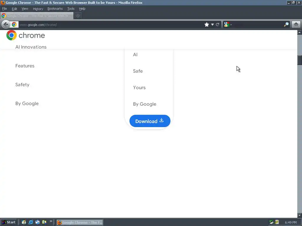Screen dimensions: 302x226
Task: Open the Edit menu
Action: point(14,9)
